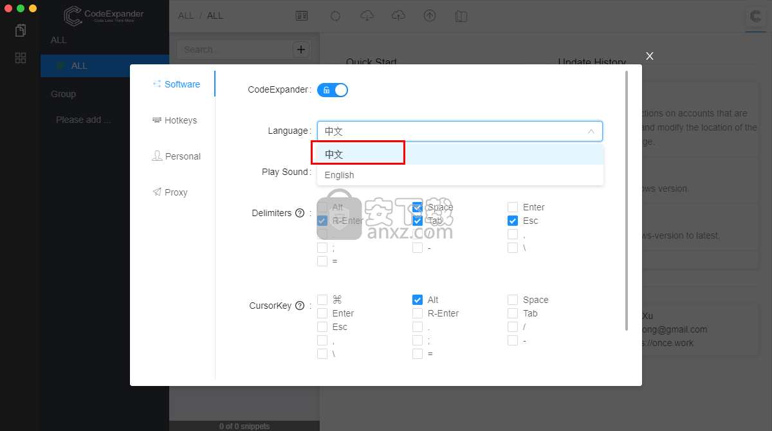Click the settings dialog vertical scrollbar
This screenshot has width=772, height=431.
tap(627, 201)
